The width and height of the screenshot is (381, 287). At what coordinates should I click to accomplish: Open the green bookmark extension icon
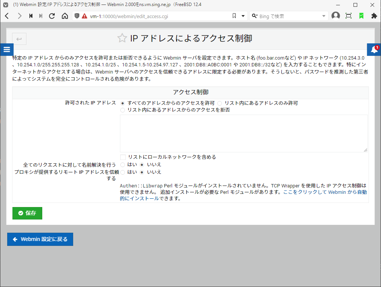(361, 16)
